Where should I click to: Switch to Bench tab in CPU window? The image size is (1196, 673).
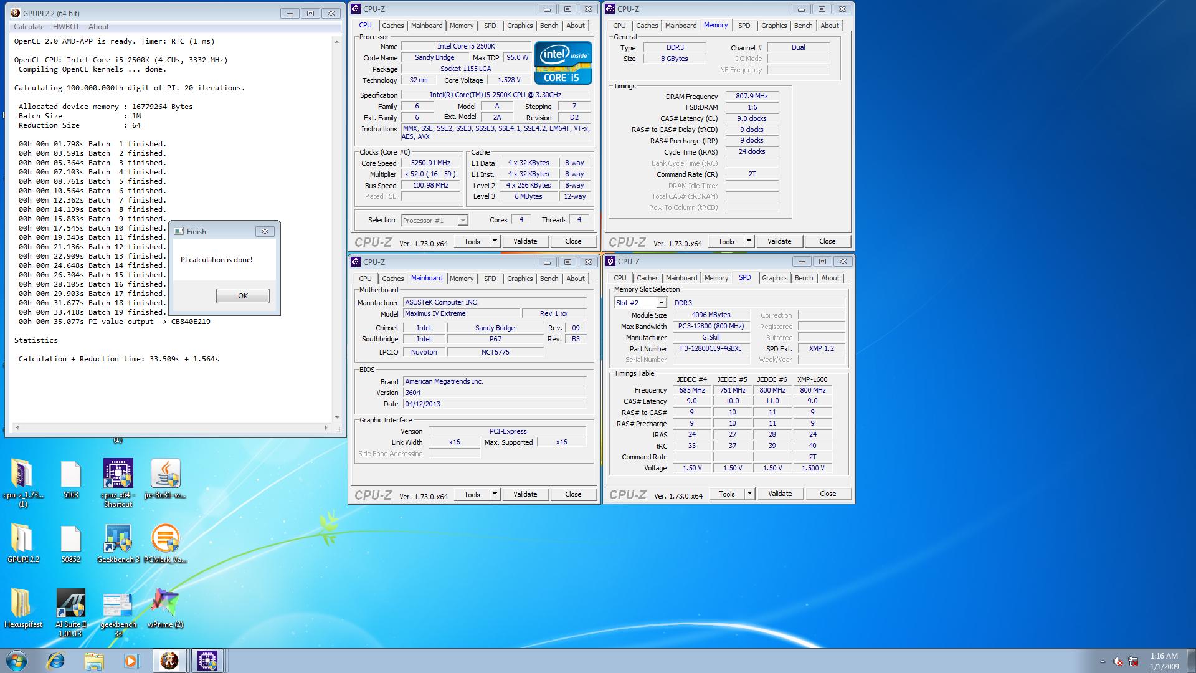[x=549, y=26]
